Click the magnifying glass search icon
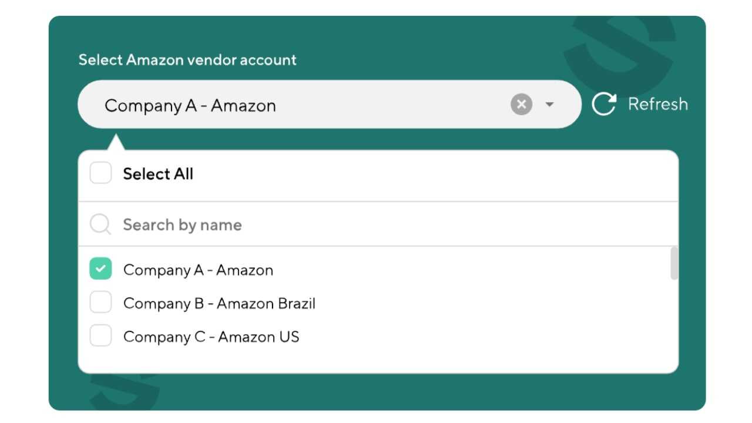Image resolution: width=752 pixels, height=423 pixels. 100,224
